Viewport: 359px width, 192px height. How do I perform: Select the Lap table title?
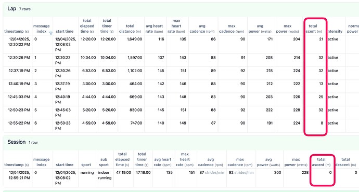click(x=11, y=9)
